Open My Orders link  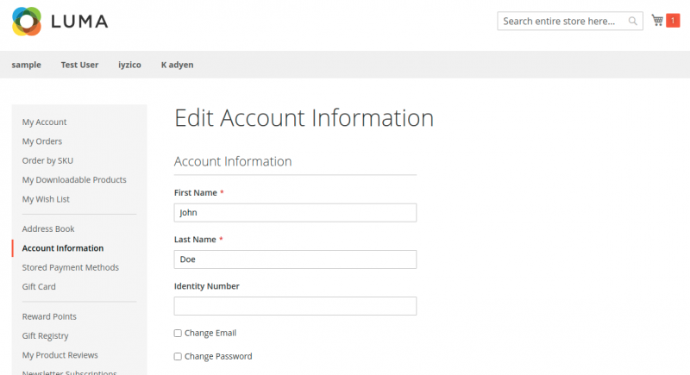(x=42, y=141)
